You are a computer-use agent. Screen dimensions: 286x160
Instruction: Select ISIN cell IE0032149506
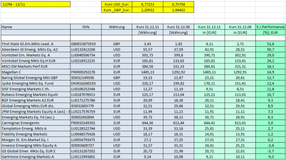(86, 78)
